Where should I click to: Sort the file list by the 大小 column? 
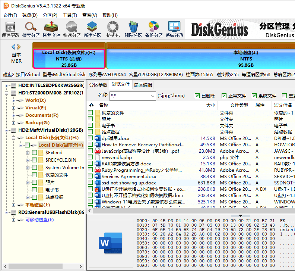(203, 105)
